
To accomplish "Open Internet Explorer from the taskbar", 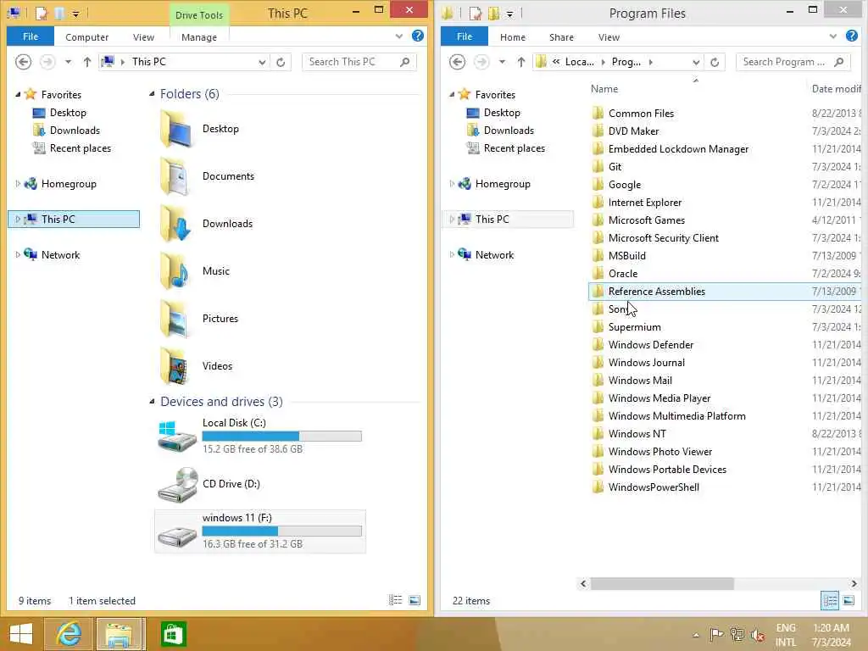I will click(69, 634).
